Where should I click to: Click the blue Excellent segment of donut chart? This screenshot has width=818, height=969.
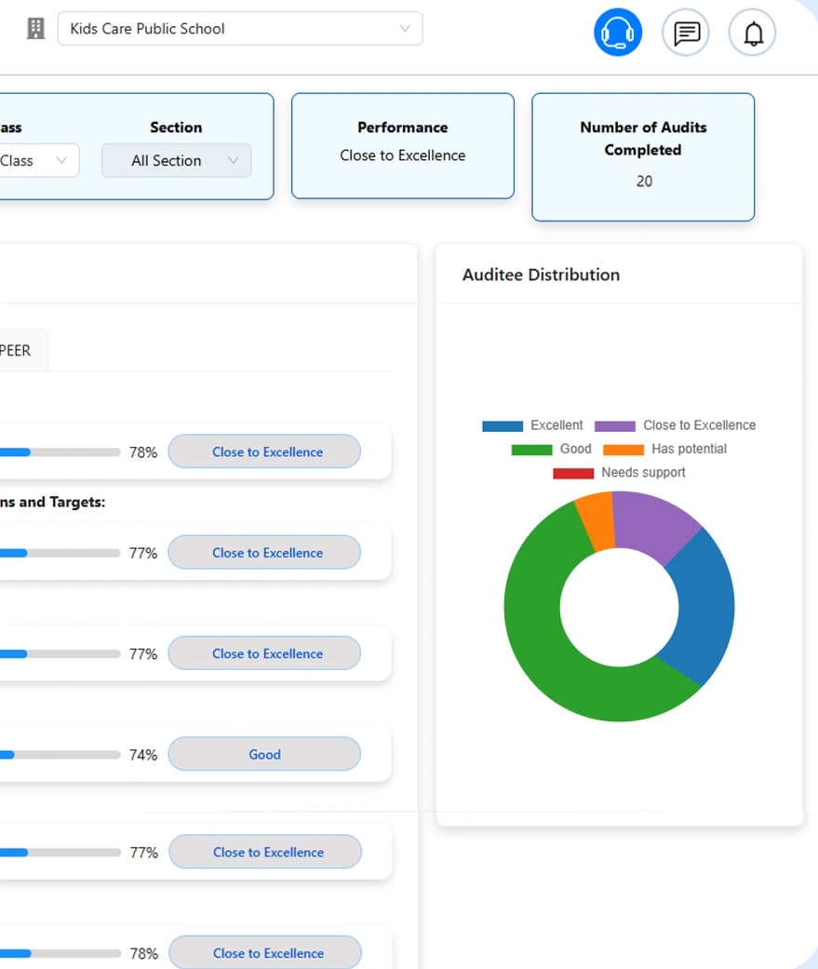click(704, 609)
